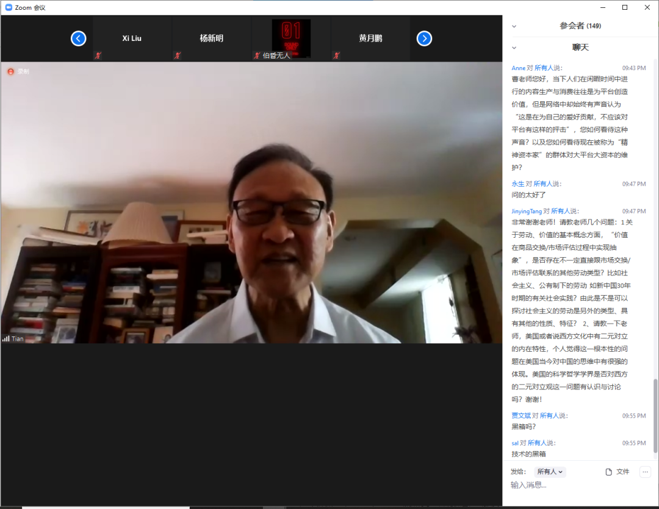Click the red recording indicator icon
The height and width of the screenshot is (509, 659).
(x=10, y=71)
